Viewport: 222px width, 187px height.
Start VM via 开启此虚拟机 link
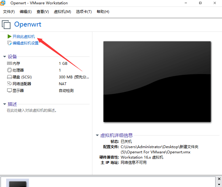[x=24, y=36]
